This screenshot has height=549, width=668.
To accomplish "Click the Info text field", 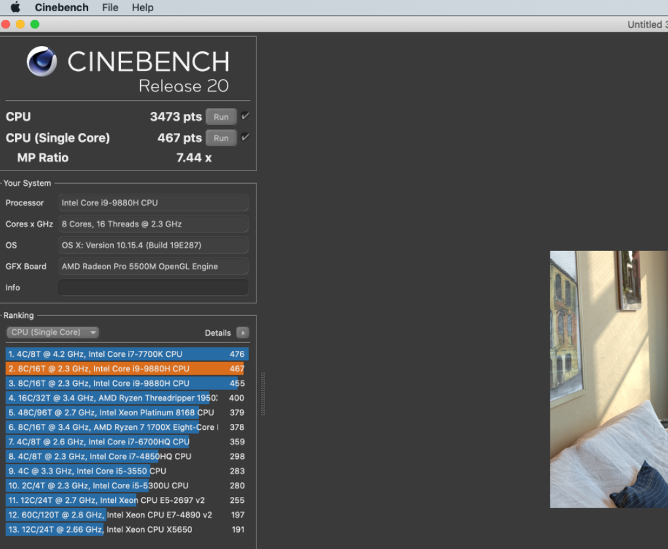I will click(x=153, y=288).
